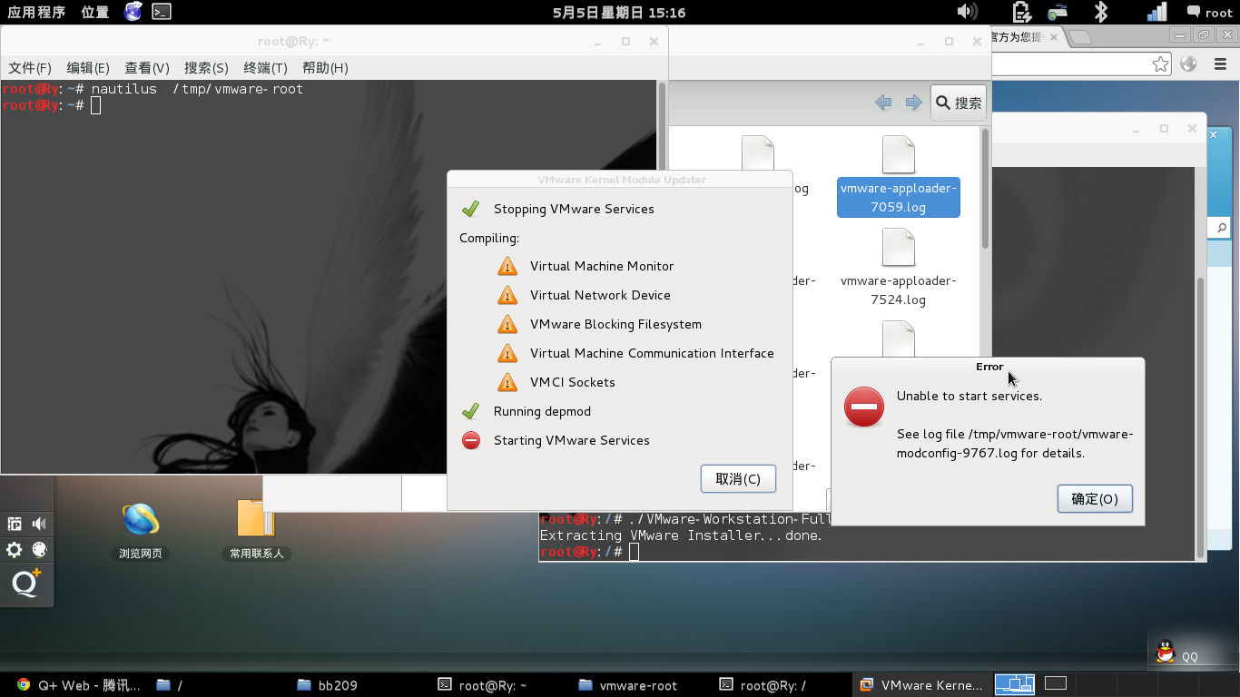Select the vmware-apploader-7524.log file icon
This screenshot has width=1240, height=697.
point(898,247)
